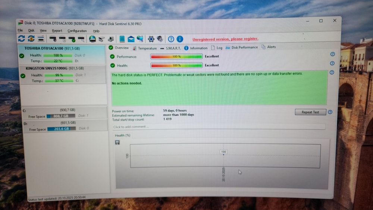Click the disk icon with dark round badge
This screenshot has width=373, height=210.
[53, 39]
